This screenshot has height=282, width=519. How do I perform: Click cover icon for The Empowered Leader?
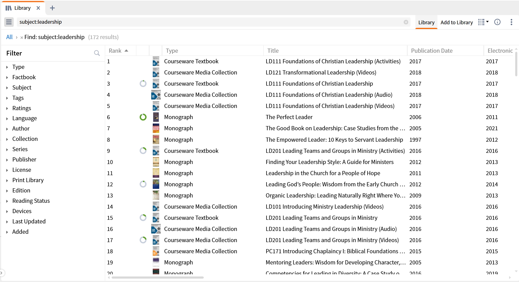(156, 140)
